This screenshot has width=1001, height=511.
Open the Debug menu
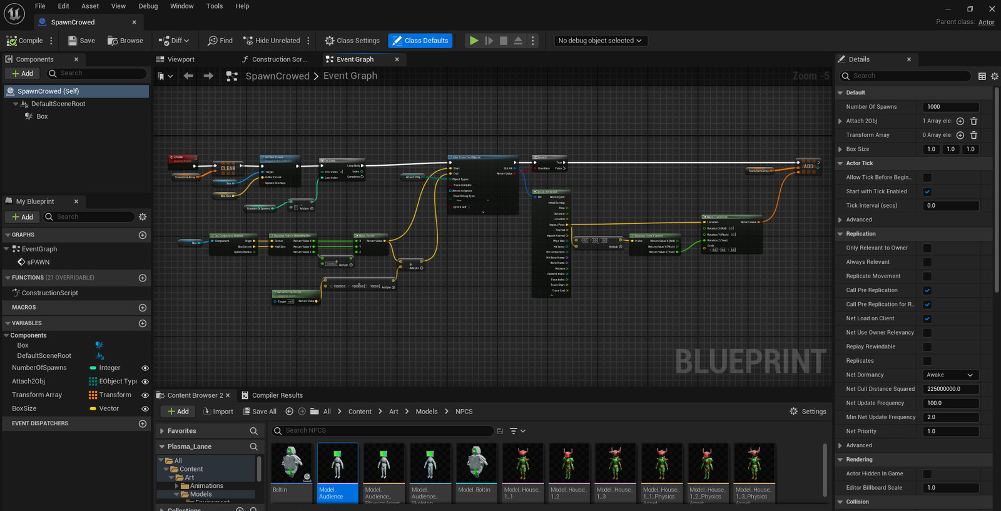(148, 6)
